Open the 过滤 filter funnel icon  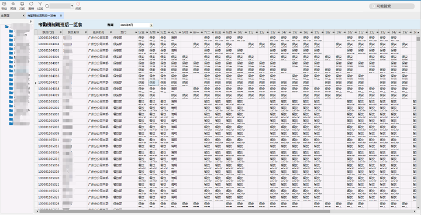pyautogui.click(x=40, y=4)
